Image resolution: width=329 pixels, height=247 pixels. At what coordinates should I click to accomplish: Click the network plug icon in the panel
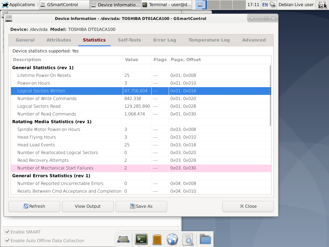point(272,5)
